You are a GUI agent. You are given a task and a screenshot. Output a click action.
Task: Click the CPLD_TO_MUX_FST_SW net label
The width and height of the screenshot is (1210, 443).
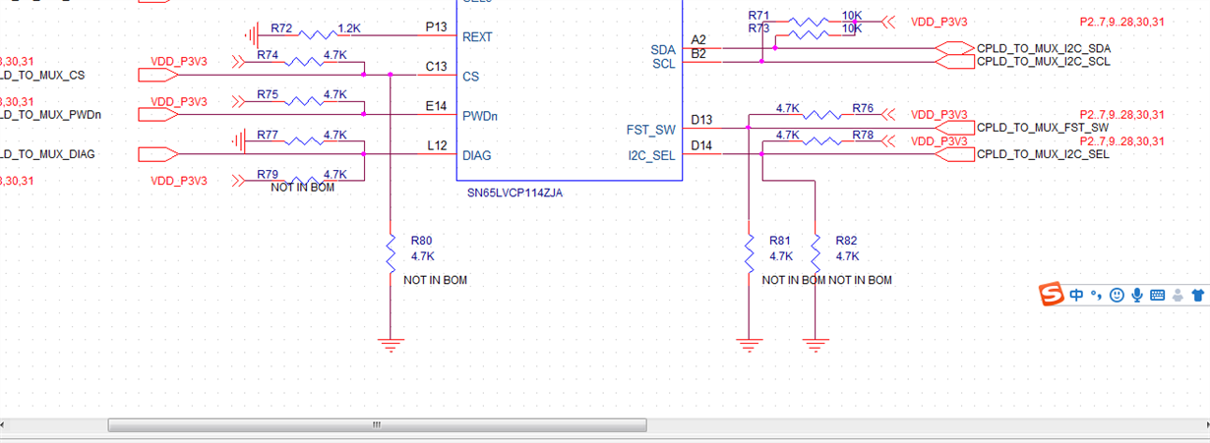click(x=1043, y=129)
